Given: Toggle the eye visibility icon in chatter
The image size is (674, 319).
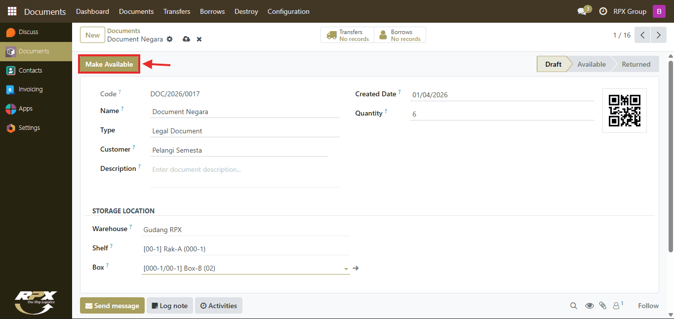Looking at the screenshot, I should coord(589,306).
